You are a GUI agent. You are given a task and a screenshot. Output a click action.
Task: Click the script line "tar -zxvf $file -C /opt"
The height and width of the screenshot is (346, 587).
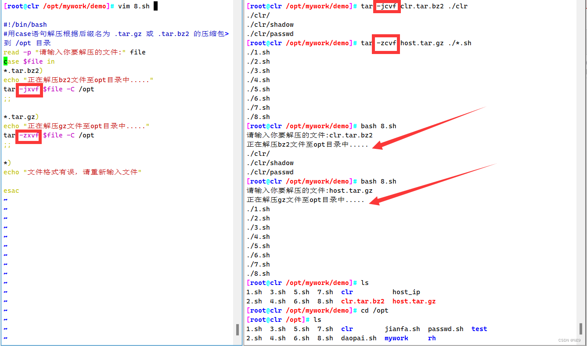[x=49, y=135]
